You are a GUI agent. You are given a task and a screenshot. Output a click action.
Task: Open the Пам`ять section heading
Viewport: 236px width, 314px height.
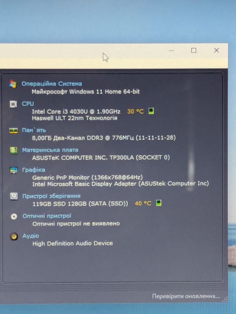pos(34,130)
